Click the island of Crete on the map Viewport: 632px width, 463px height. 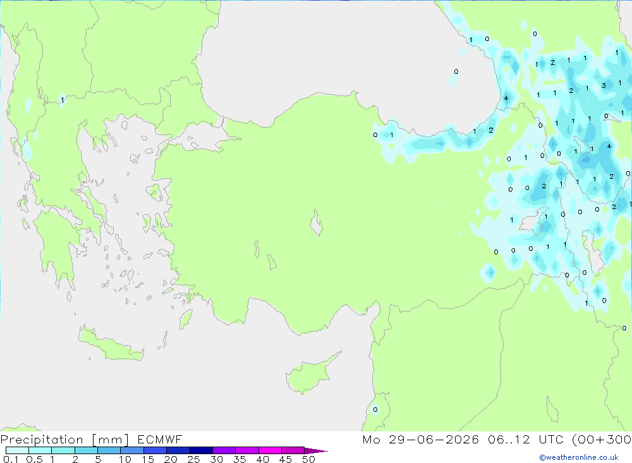pos(111,344)
